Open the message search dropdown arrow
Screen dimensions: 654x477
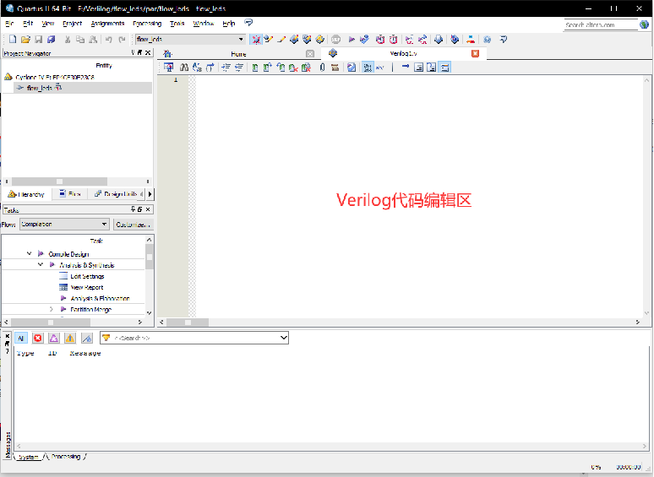coord(284,338)
